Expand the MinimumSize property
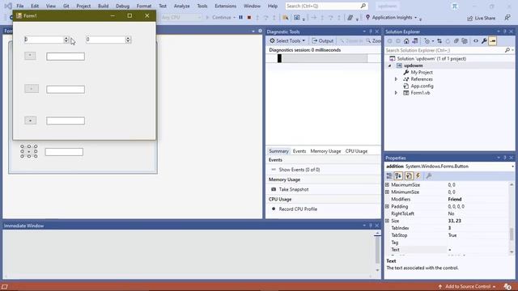This screenshot has width=518, height=291. point(387,192)
